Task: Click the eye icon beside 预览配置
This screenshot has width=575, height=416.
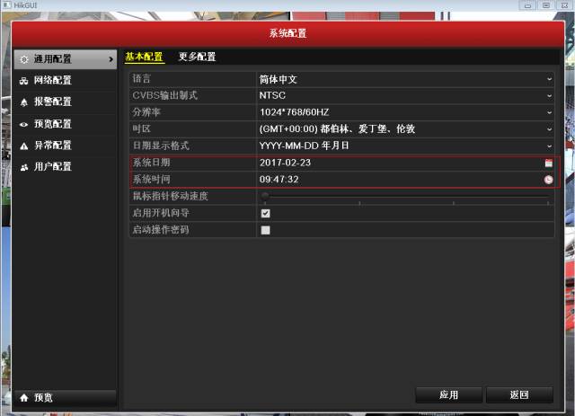Action: click(23, 124)
